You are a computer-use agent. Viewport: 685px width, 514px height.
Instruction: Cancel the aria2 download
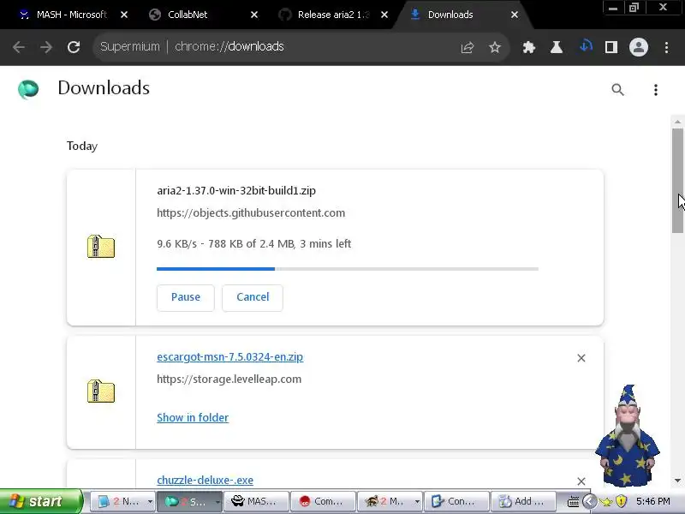point(253,297)
